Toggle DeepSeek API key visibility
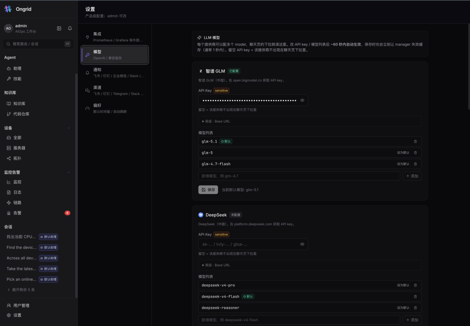470x326 pixels. (x=302, y=244)
